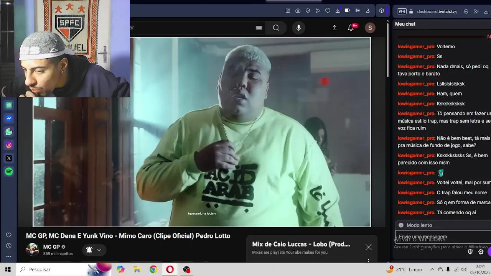Open Messenger in the Opera sidebar
The height and width of the screenshot is (276, 491).
coord(9,119)
